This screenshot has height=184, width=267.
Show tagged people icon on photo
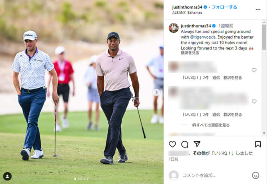tap(7, 177)
